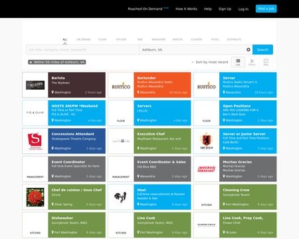This screenshot has width=299, height=239.
Task: Remove the Within 50 miles filter tag
Action: coord(31,62)
